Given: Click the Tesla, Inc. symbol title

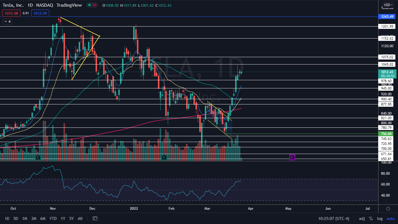Looking at the screenshot, I should [13, 5].
